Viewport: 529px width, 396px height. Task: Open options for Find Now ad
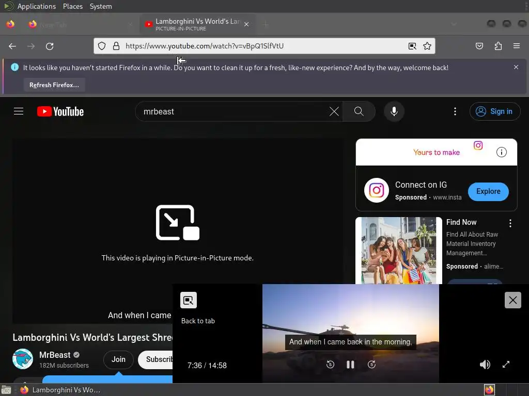(510, 223)
